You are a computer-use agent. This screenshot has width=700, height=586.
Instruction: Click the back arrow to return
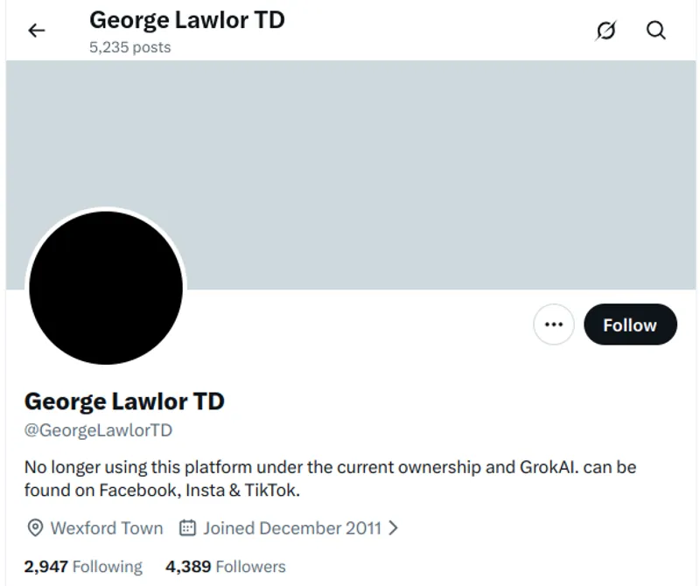[36, 30]
